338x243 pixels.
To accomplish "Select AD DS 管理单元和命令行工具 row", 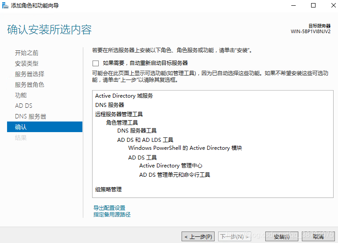I will [175, 175].
